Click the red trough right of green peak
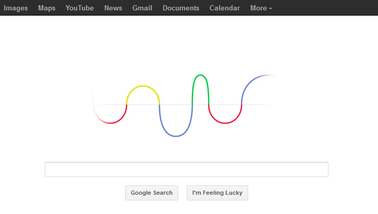Viewport: 378px width, 214px height. click(225, 123)
